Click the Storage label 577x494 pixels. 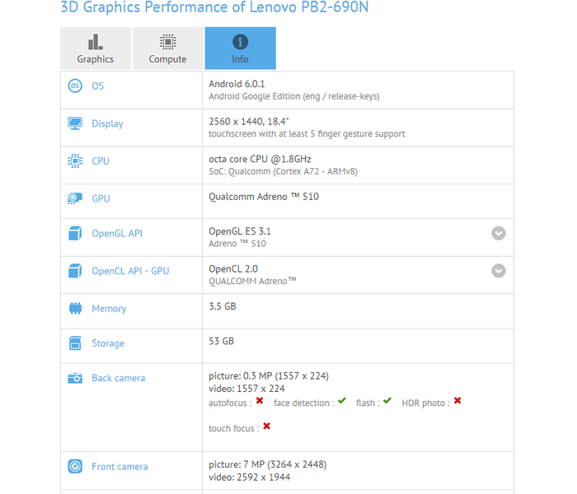click(x=108, y=343)
